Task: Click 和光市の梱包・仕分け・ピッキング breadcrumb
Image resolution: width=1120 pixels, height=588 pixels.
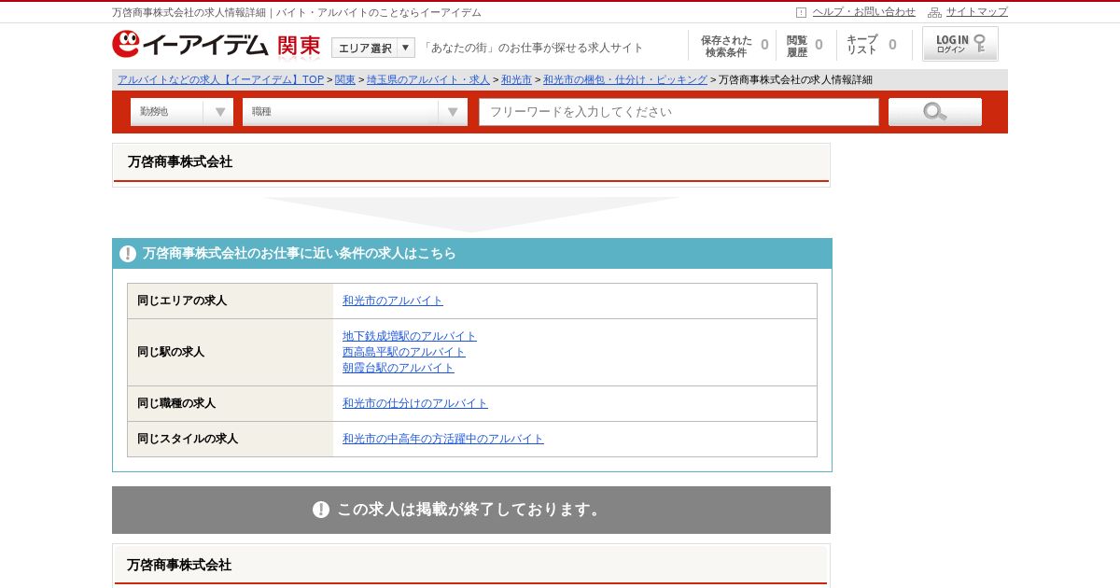Action: click(x=625, y=79)
